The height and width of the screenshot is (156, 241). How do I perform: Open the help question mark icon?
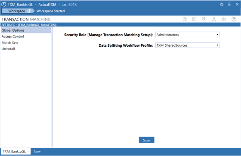pyautogui.click(x=234, y=19)
